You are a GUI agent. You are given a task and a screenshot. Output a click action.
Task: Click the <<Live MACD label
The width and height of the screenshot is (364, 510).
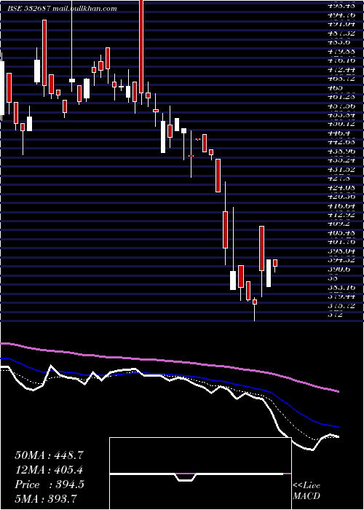pyautogui.click(x=306, y=491)
